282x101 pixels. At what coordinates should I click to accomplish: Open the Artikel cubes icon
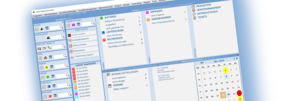coord(45,57)
